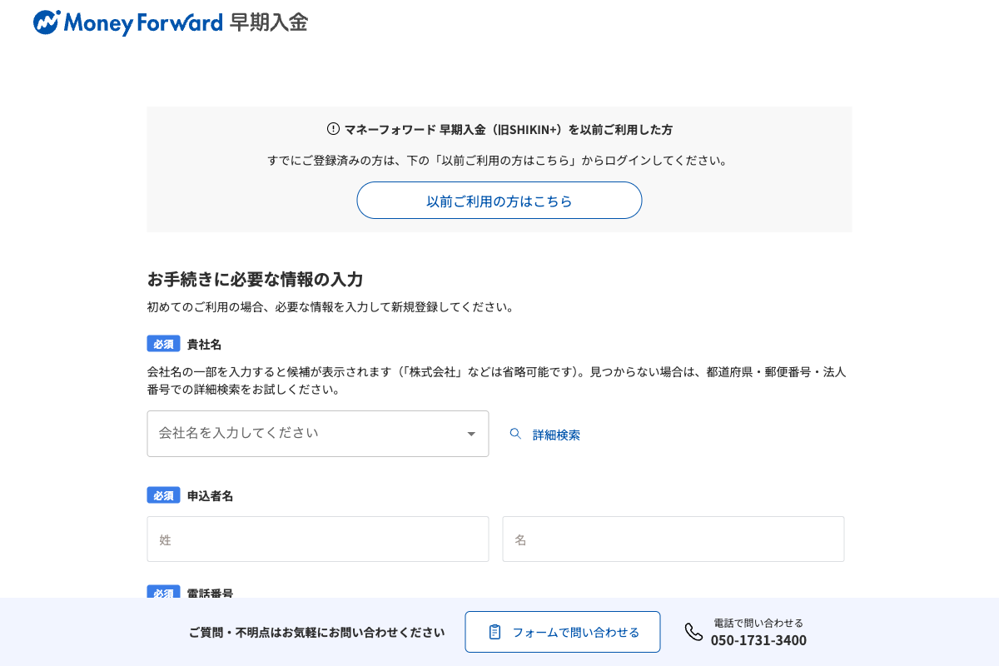Click the clipboard icon in inquiry button
Image resolution: width=999 pixels, height=666 pixels.
(x=495, y=632)
